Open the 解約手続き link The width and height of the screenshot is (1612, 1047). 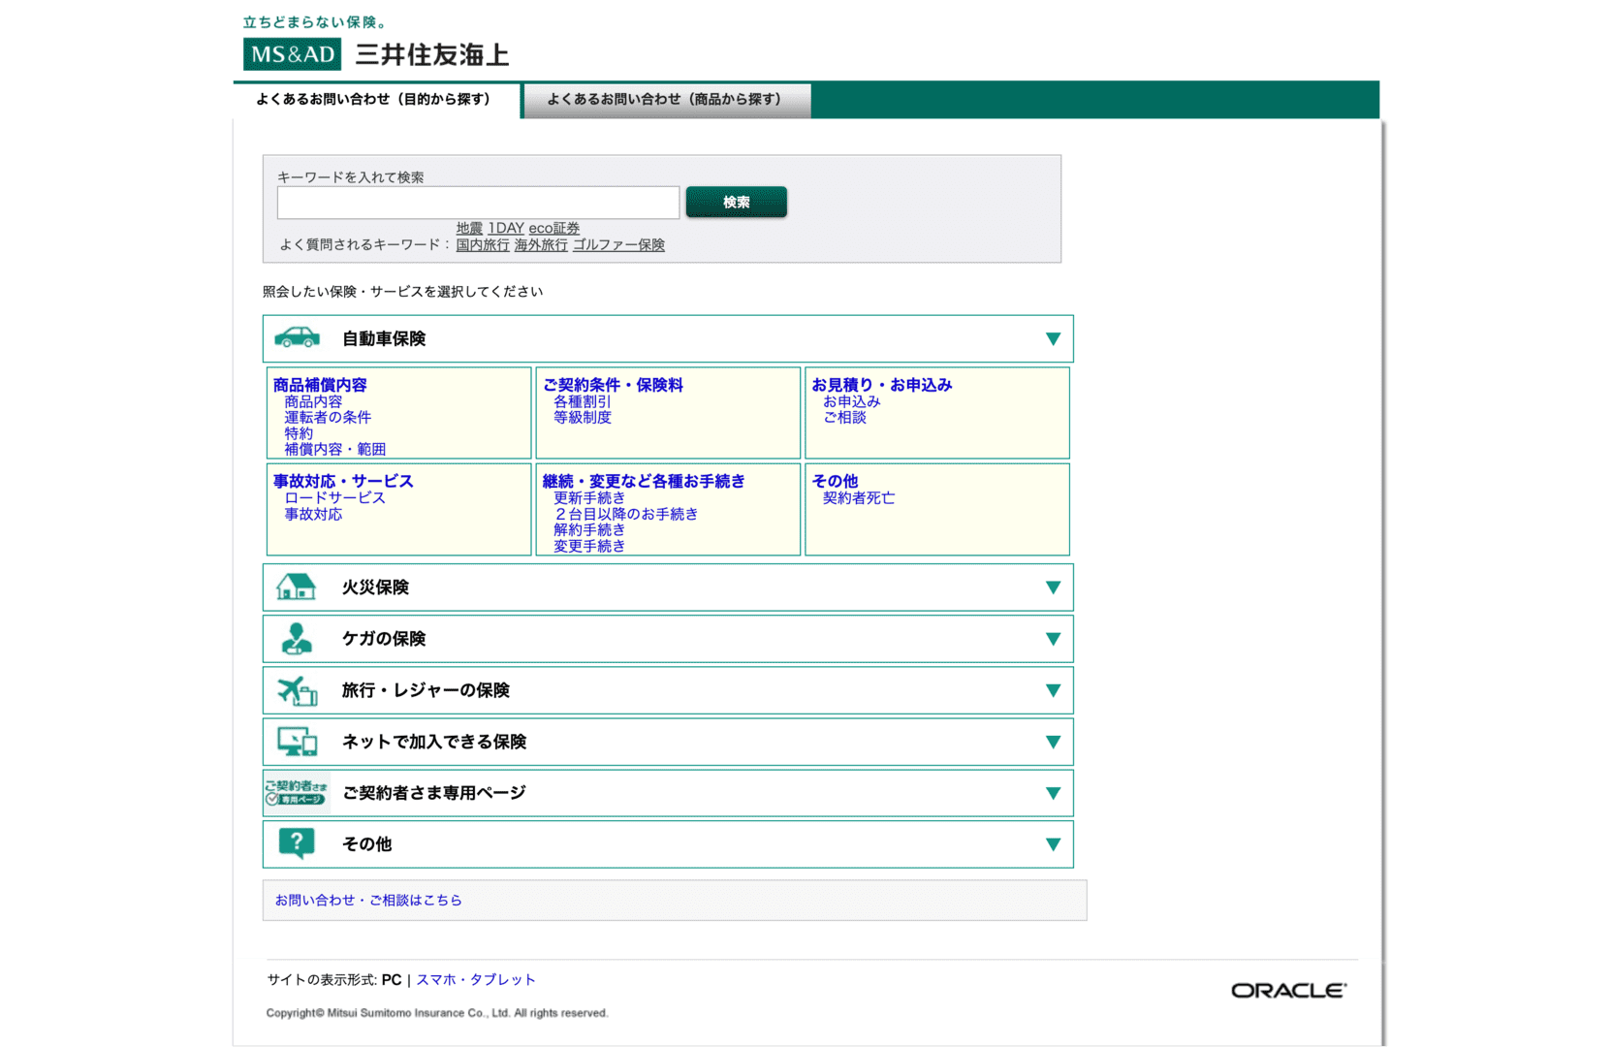(x=589, y=529)
